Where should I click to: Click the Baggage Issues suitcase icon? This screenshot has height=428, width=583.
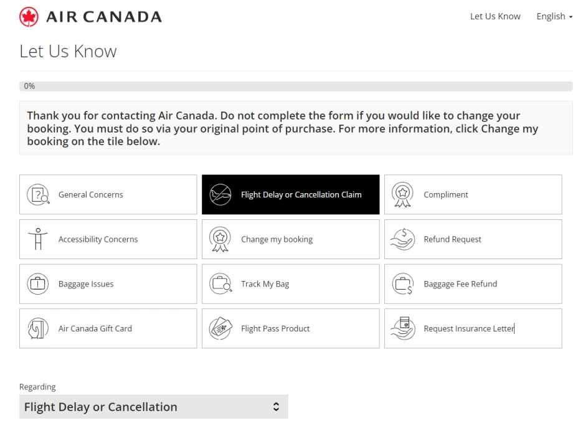tap(38, 284)
